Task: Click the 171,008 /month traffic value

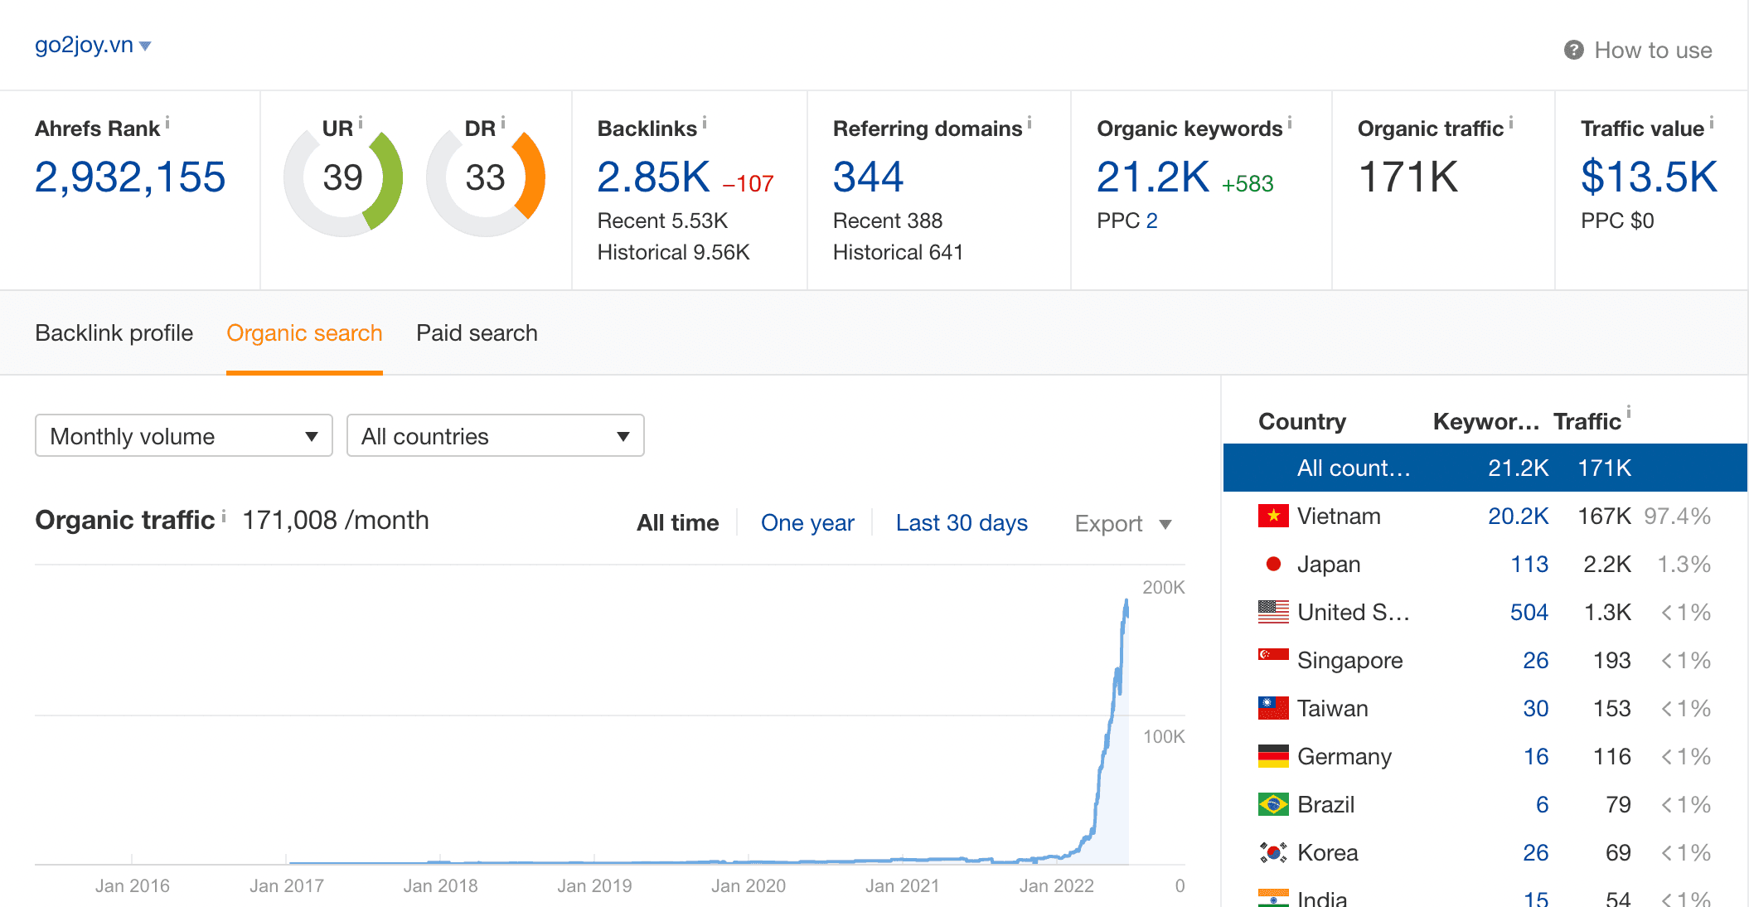Action: [x=336, y=520]
